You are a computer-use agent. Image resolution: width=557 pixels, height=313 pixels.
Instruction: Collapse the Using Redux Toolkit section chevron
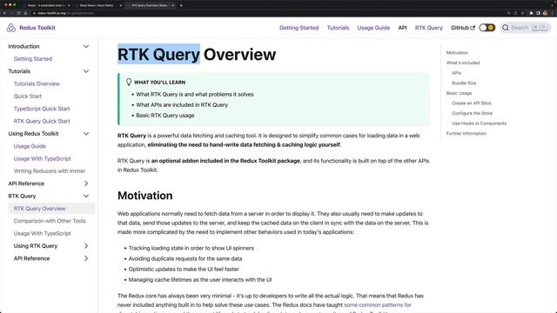(x=86, y=134)
